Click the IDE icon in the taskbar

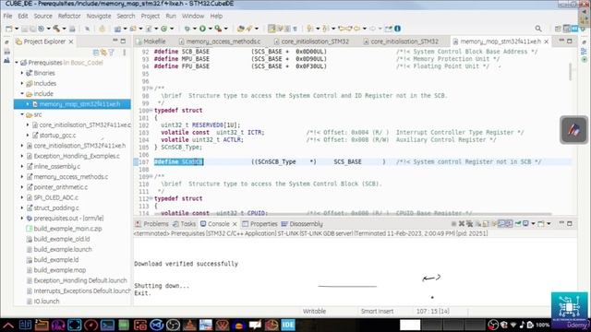point(288,325)
